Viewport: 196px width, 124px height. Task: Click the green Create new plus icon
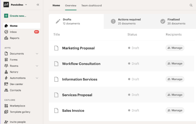pyautogui.click(x=6, y=16)
